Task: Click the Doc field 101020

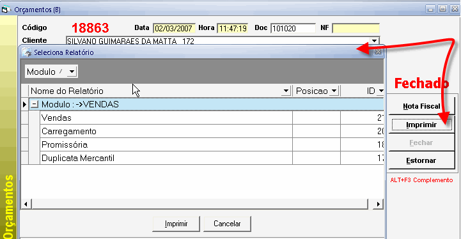Action: coord(293,28)
